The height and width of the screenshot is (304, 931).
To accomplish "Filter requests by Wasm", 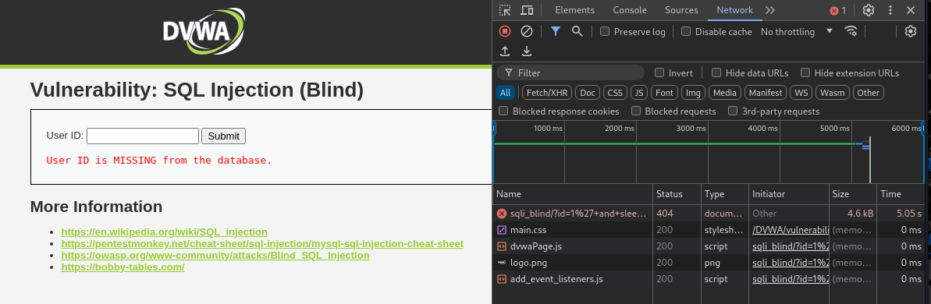I will [x=833, y=93].
